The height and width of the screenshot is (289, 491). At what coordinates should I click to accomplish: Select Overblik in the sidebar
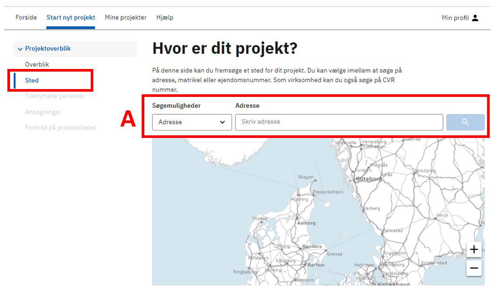point(37,65)
